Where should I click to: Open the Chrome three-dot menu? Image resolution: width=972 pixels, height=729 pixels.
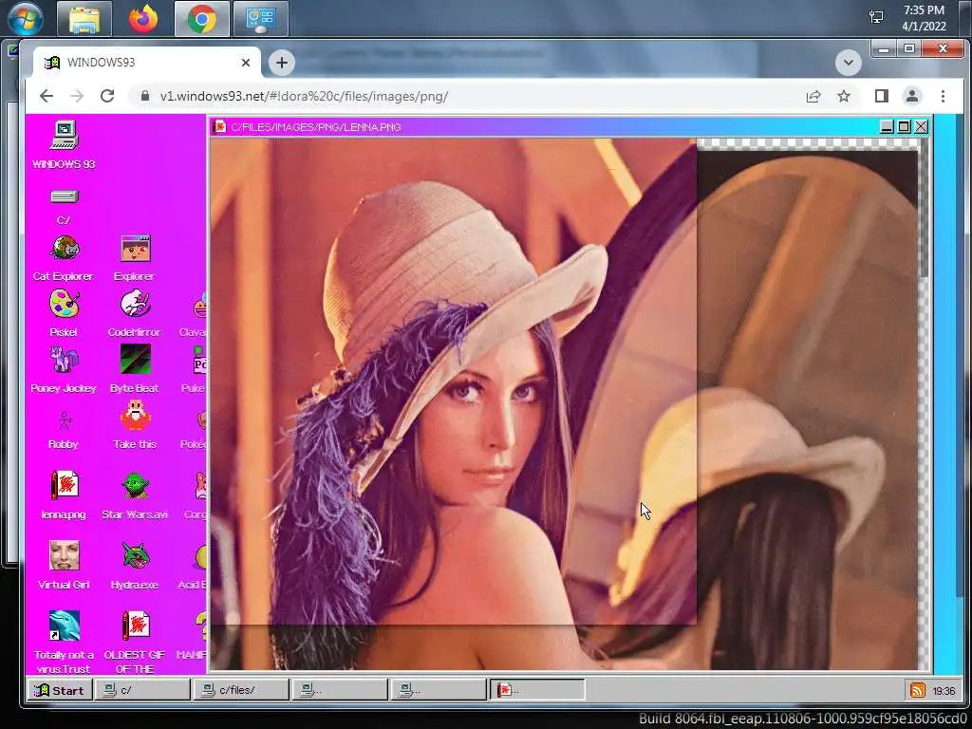[943, 96]
